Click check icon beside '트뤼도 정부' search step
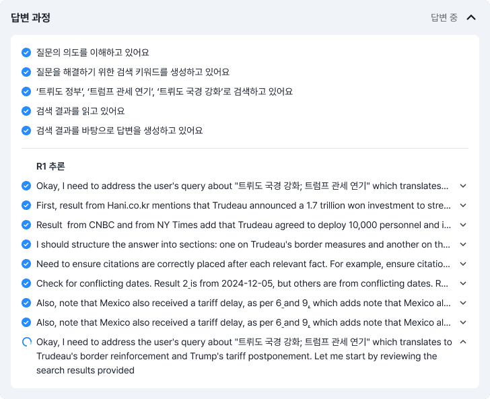This screenshot has height=399, width=490. tap(26, 92)
